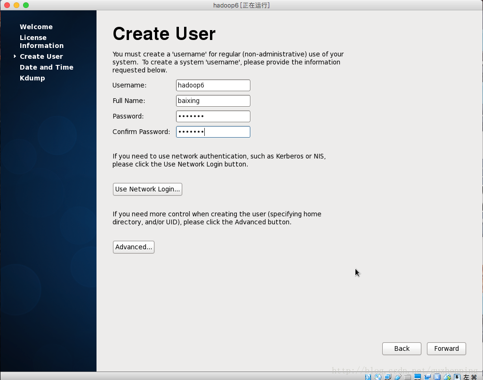Click the network adapters status icon
The height and width of the screenshot is (380, 483).
[387, 377]
